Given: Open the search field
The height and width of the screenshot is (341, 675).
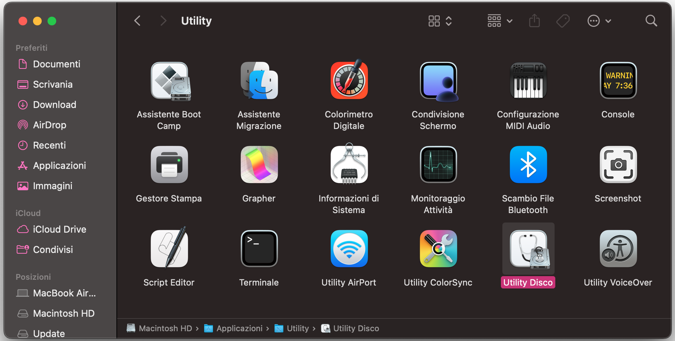Looking at the screenshot, I should 651,21.
